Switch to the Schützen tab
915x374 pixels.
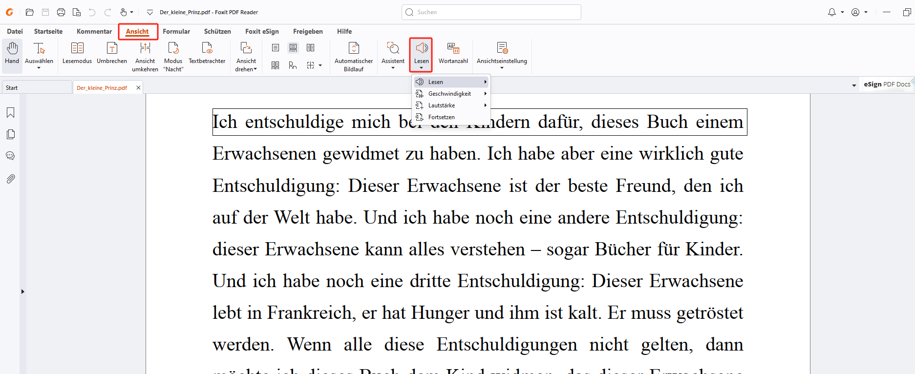pyautogui.click(x=217, y=31)
